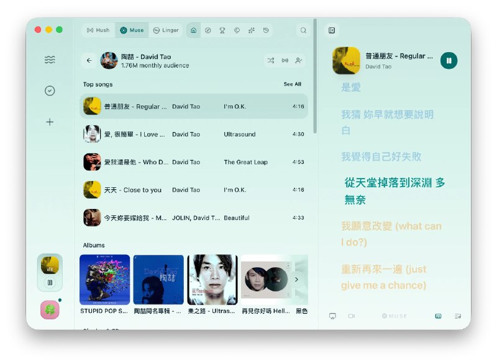
Task: Click the mini player album art
Action: point(50,265)
